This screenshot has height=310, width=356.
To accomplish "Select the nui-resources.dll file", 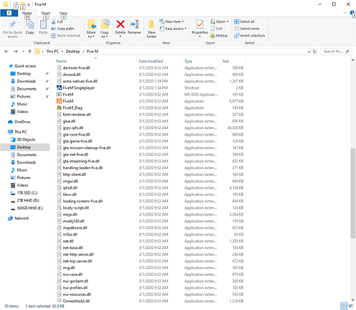I will point(77,294).
